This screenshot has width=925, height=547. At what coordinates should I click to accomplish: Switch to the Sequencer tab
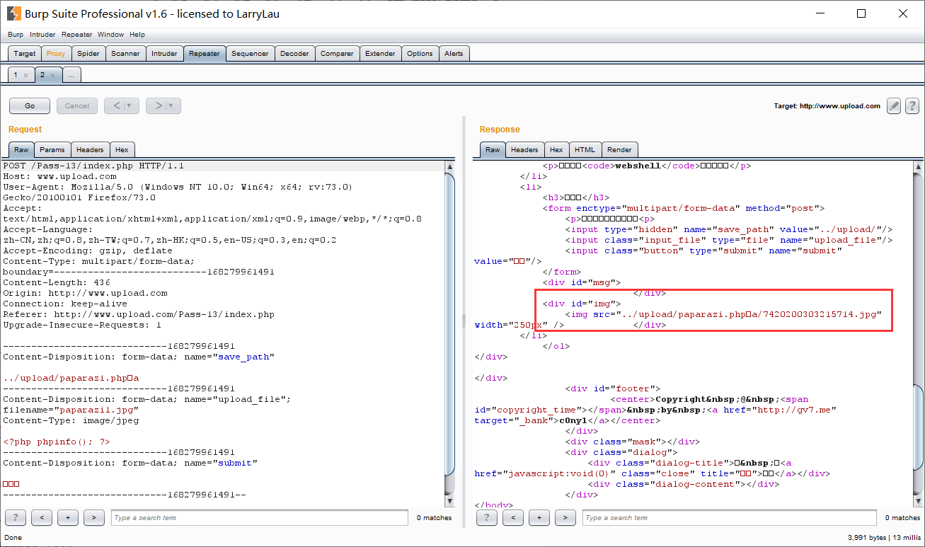pyautogui.click(x=250, y=54)
